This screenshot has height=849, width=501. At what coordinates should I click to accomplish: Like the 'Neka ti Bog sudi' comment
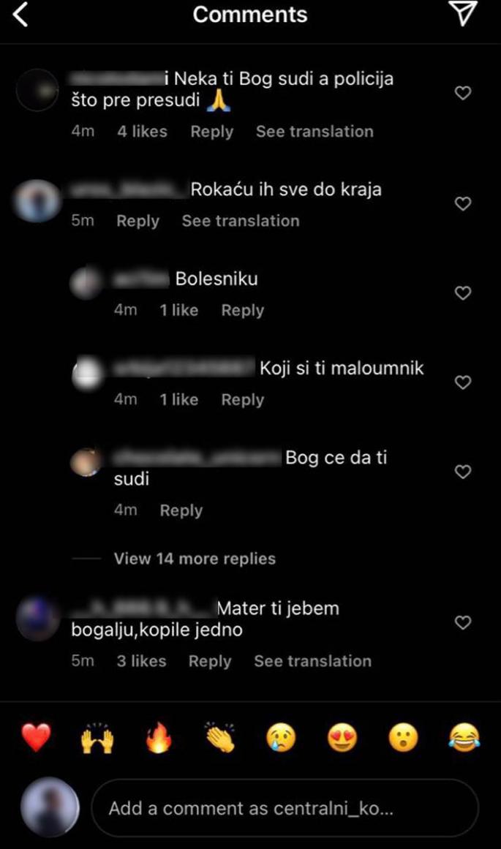click(x=462, y=93)
